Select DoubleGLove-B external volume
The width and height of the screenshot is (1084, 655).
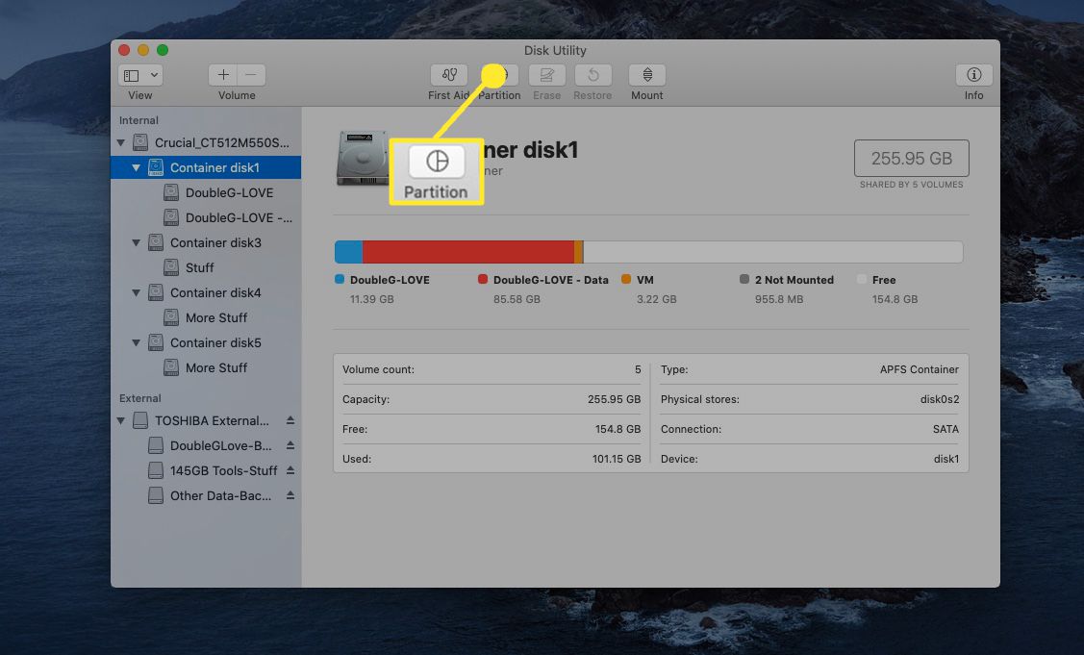(x=220, y=446)
